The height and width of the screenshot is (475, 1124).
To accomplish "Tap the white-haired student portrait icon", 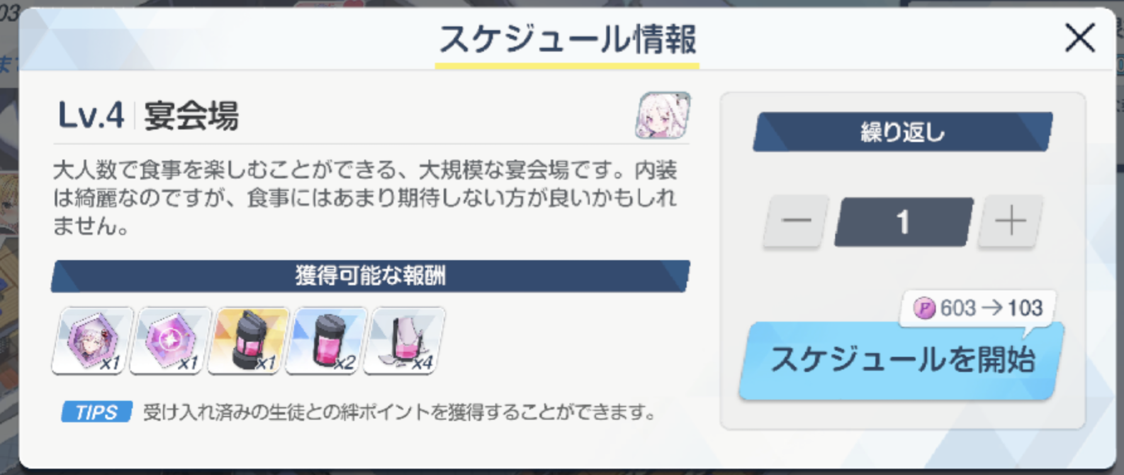I will coord(663,115).
